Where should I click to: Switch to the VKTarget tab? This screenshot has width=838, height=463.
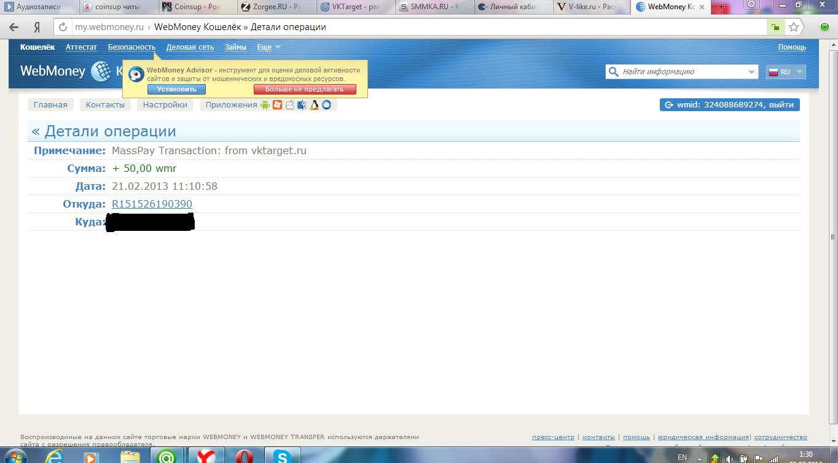[354, 7]
